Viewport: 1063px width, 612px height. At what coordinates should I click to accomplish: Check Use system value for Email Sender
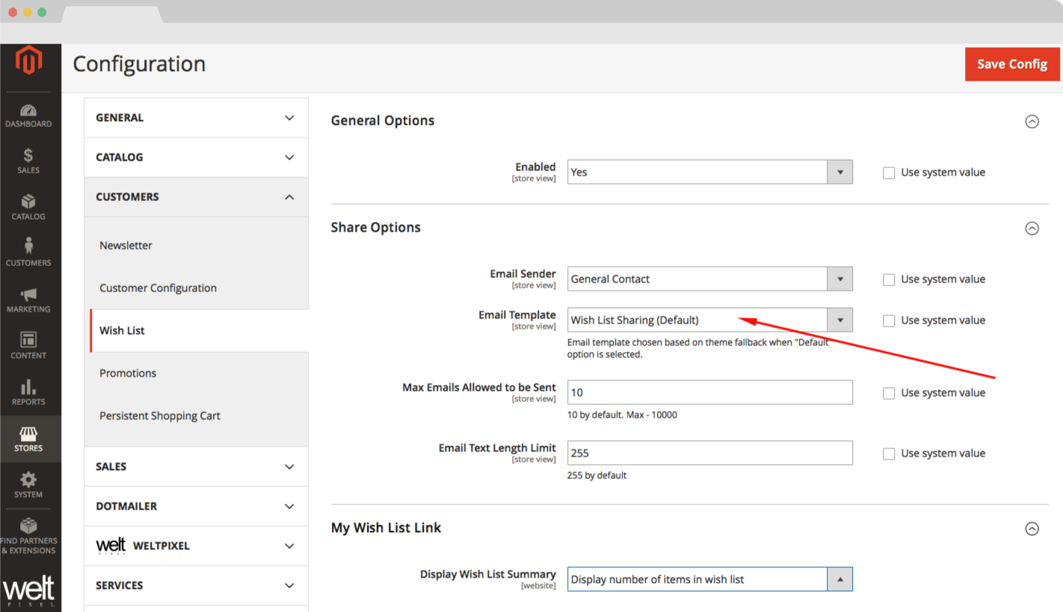889,279
